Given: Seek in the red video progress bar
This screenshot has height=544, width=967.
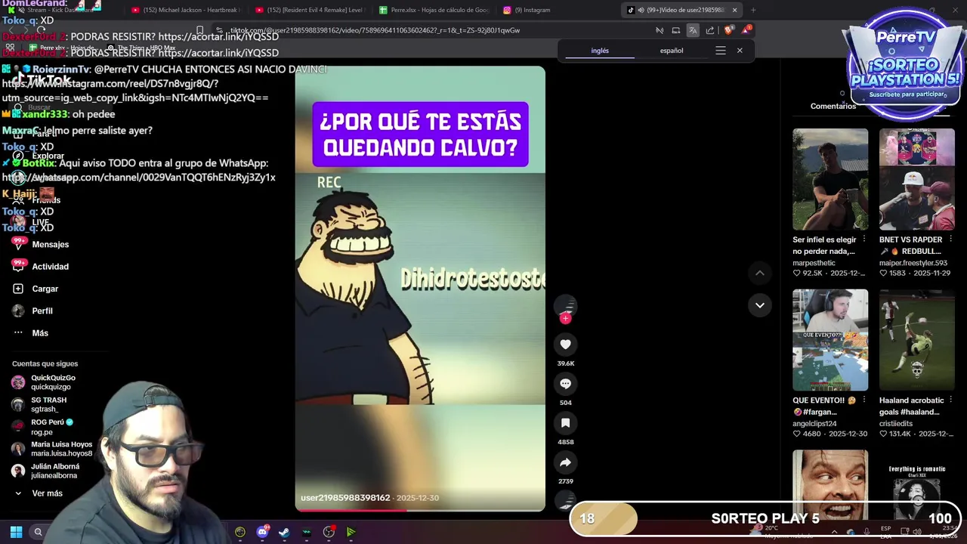Looking at the screenshot, I should [x=420, y=509].
